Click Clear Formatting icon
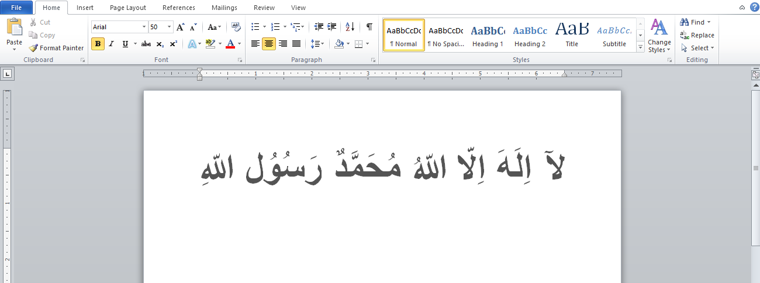 [x=236, y=27]
